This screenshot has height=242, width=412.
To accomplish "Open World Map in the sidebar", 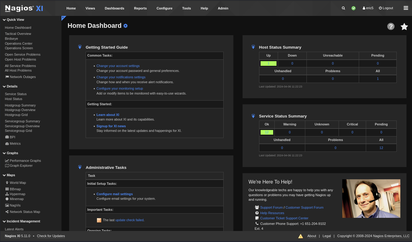I will (x=16, y=183).
